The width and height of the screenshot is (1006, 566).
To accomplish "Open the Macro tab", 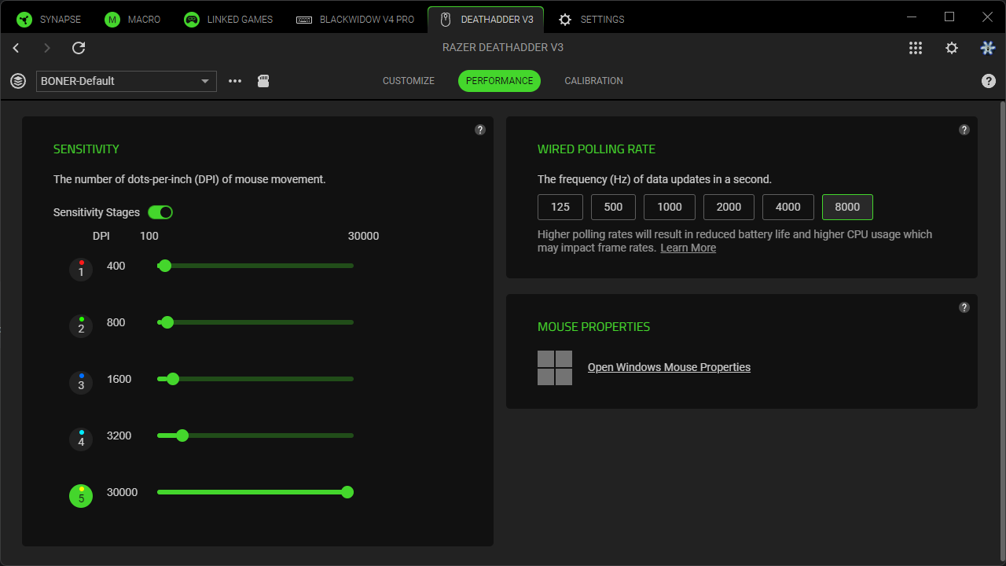I will (x=133, y=20).
